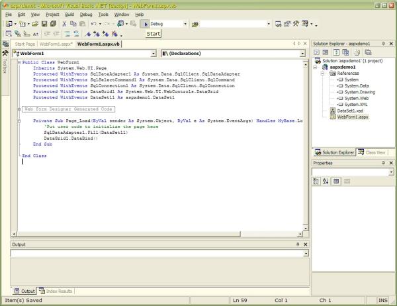
Task: Click the Add New Item toolbar icon
Action: 22,24
